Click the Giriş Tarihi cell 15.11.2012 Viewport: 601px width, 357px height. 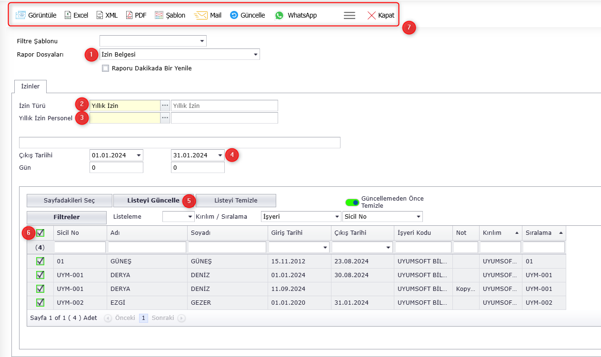299,261
